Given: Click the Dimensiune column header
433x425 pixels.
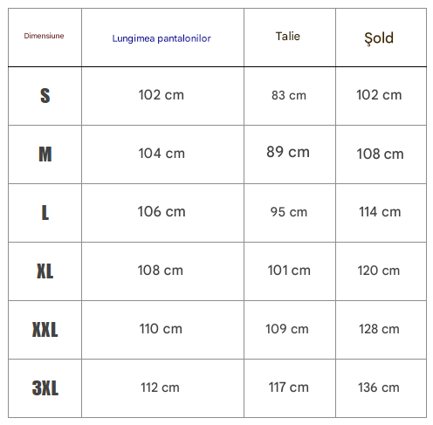Looking at the screenshot, I should pos(44,36).
